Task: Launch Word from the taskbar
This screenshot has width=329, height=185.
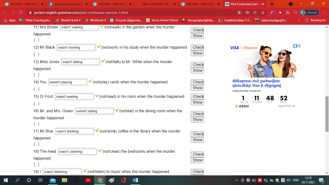Action: (135, 180)
